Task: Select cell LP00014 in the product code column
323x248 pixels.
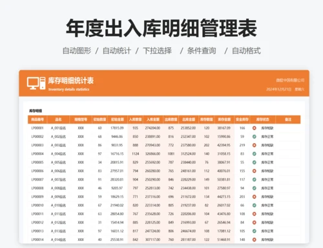Action: [x=37, y=240]
